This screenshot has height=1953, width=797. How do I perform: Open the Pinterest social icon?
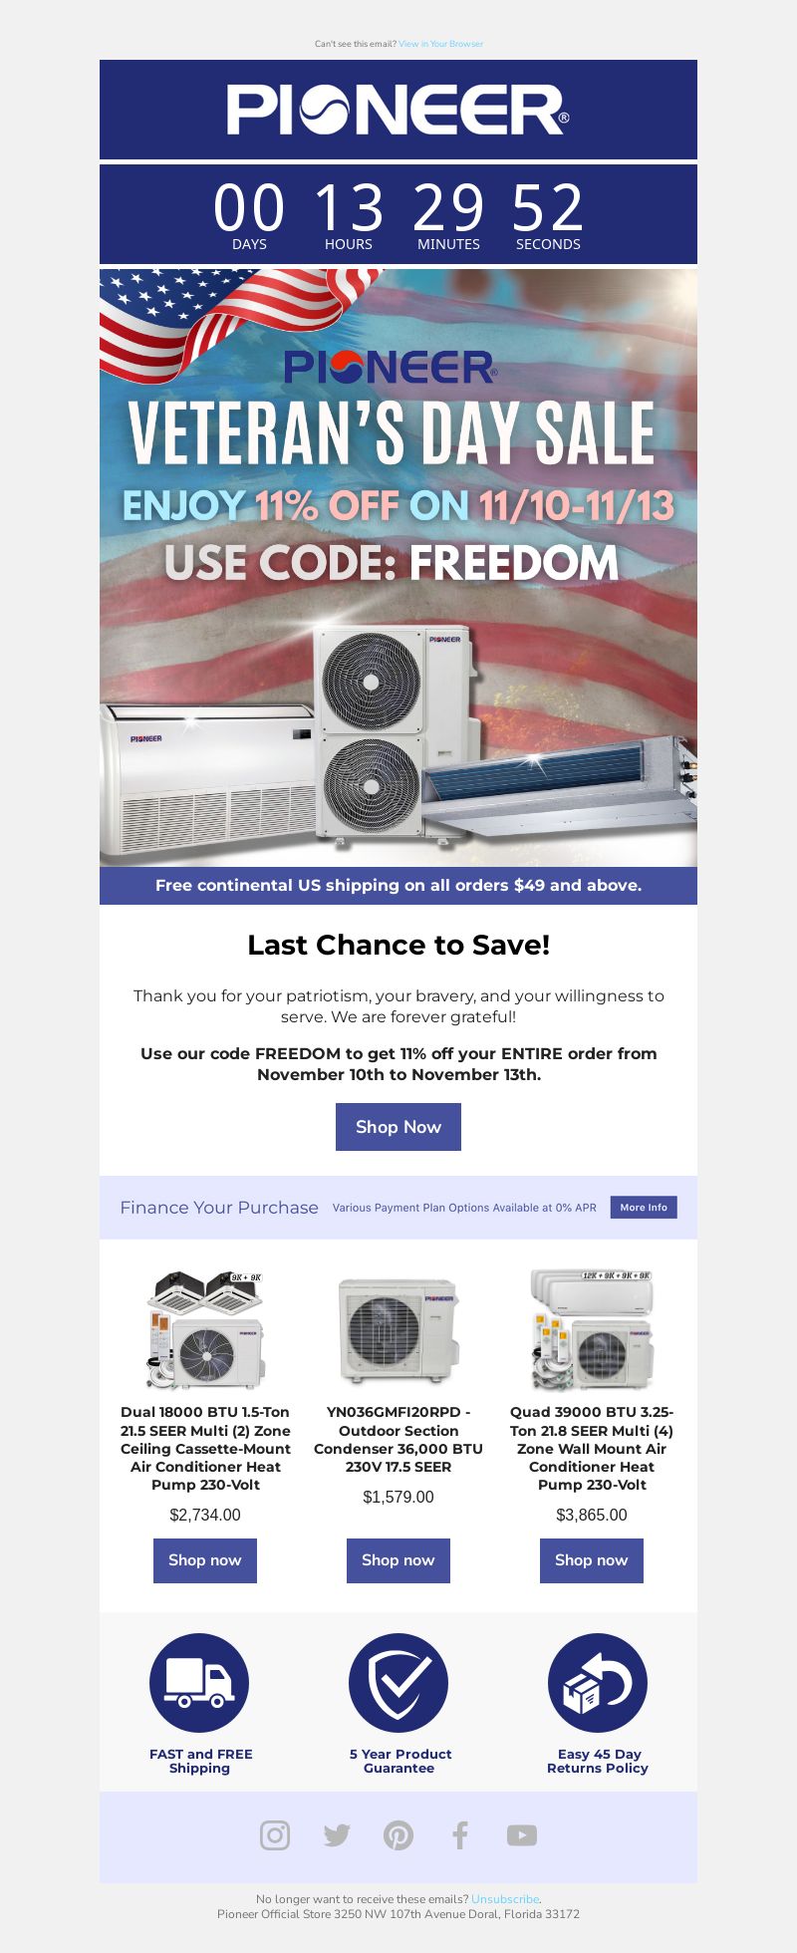(x=398, y=1835)
